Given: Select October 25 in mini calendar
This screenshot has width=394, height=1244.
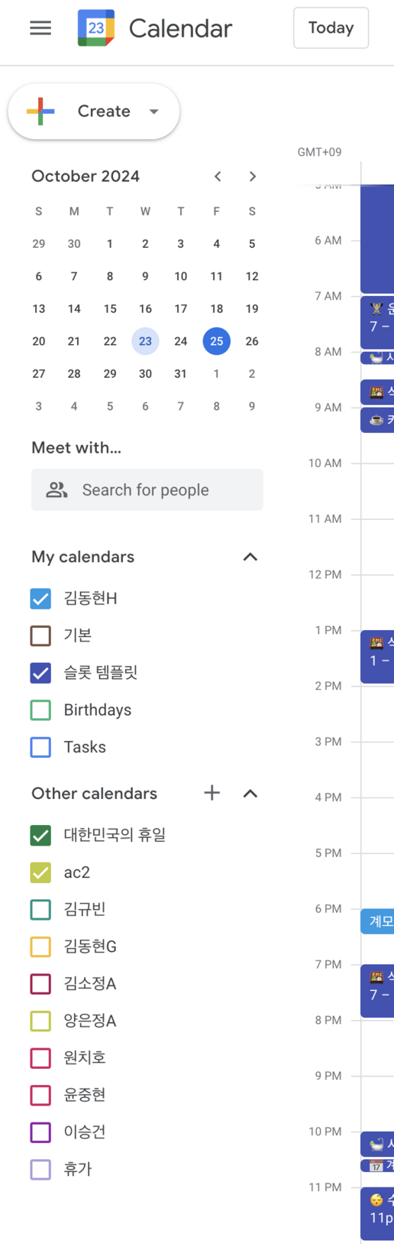Looking at the screenshot, I should [217, 341].
